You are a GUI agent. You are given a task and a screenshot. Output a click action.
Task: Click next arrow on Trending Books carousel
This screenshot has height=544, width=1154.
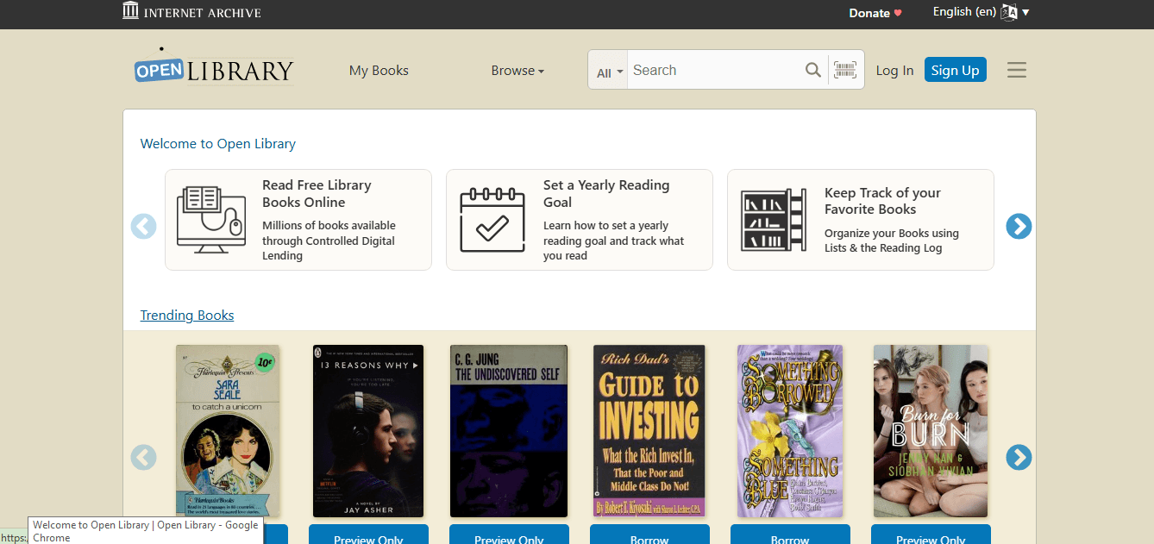point(1019,457)
